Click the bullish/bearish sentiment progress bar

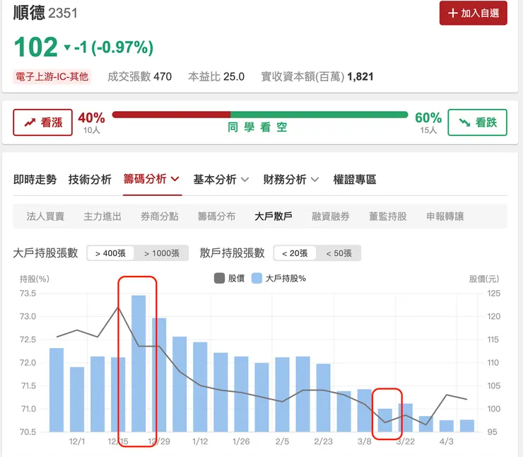pyautogui.click(x=260, y=115)
